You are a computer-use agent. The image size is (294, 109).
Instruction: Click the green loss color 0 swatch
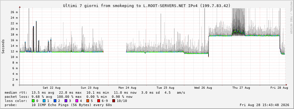tap(33, 101)
